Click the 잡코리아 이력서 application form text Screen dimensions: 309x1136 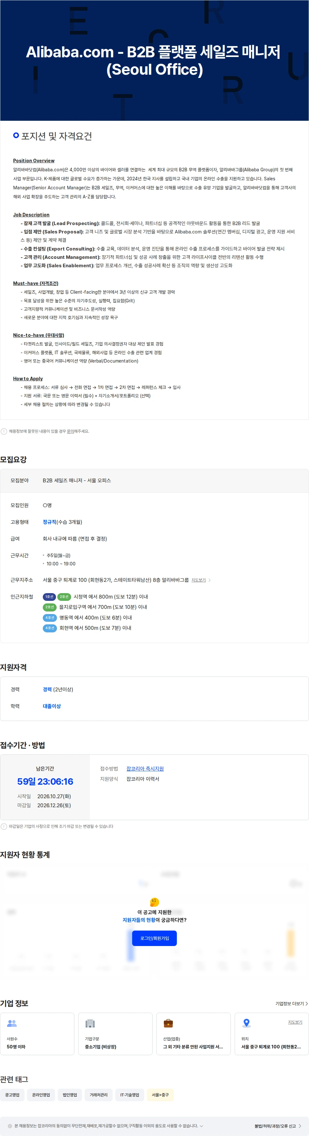(x=143, y=779)
